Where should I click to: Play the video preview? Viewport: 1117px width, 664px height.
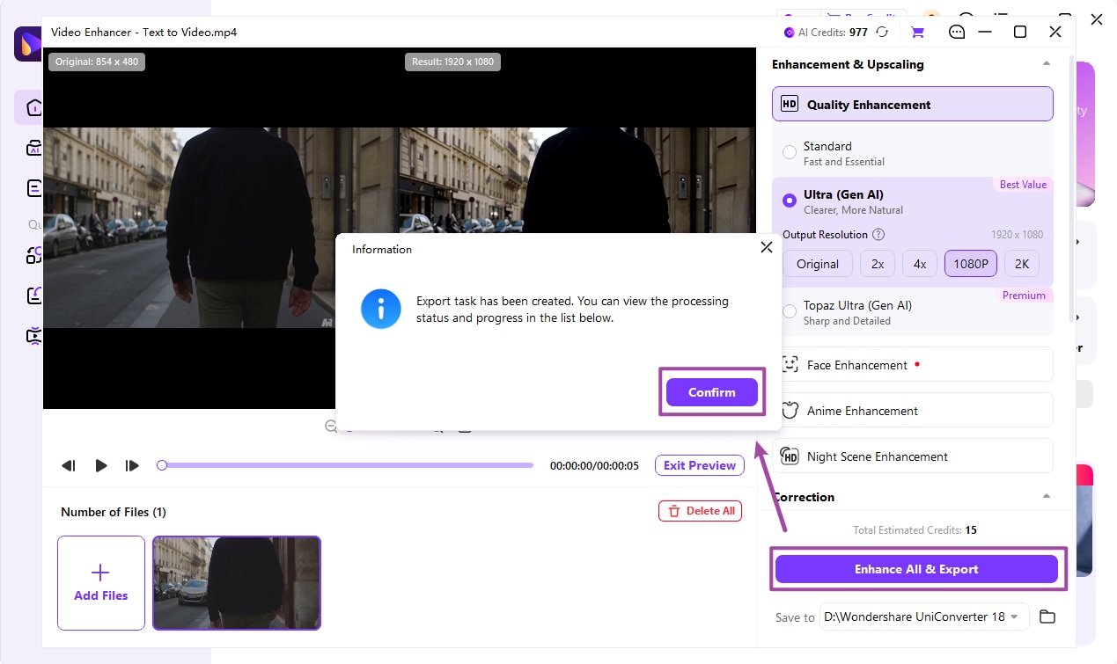tap(101, 465)
